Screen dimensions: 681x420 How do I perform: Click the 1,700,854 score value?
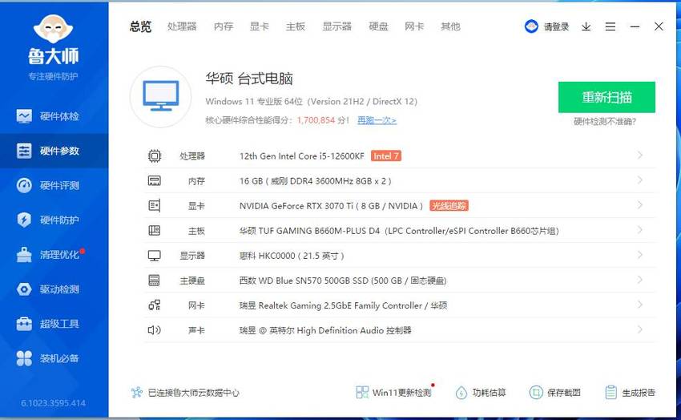point(316,120)
